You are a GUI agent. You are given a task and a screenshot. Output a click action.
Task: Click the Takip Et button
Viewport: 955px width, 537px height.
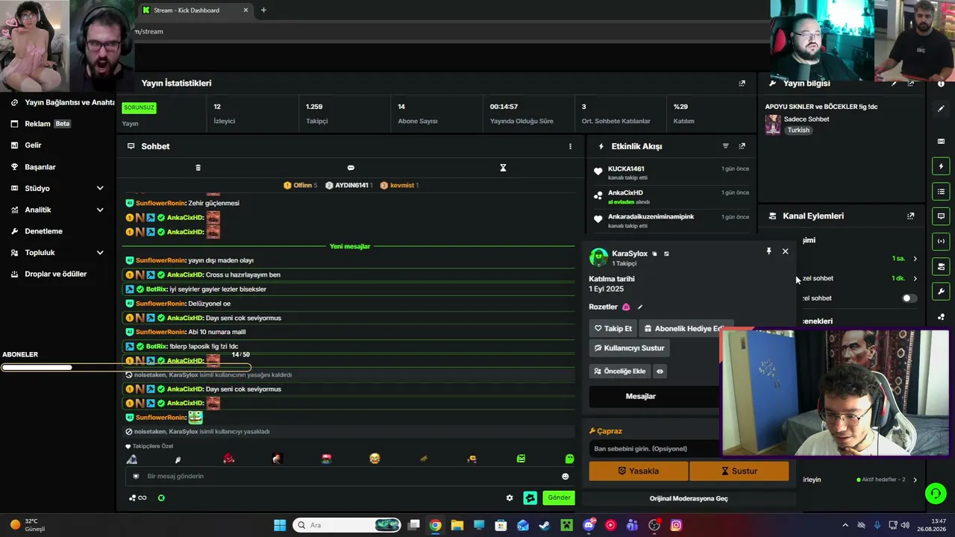613,328
